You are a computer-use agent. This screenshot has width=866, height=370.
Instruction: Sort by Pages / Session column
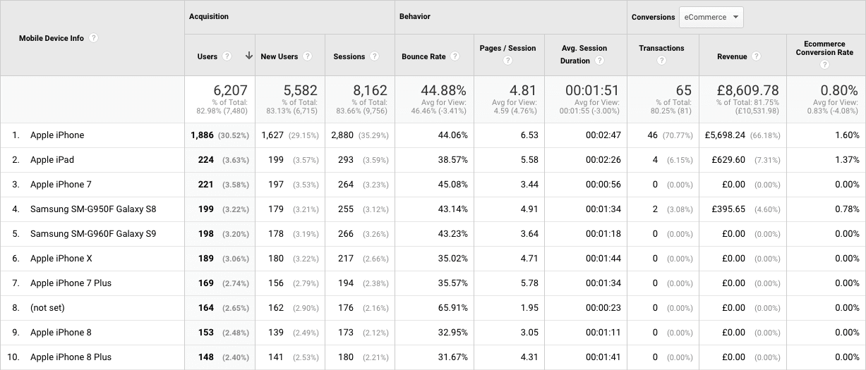point(507,48)
